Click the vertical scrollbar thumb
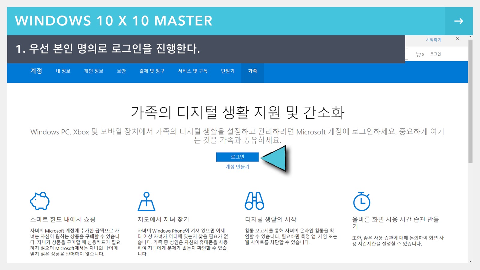Viewport: 480px width, 270px height. pos(470,101)
